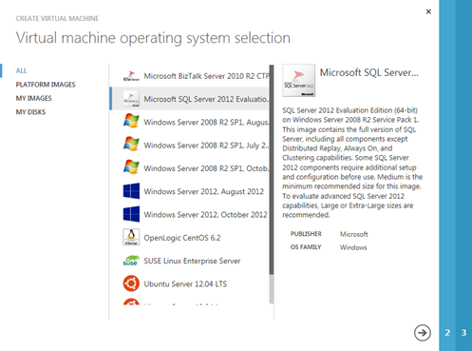The image size is (472, 351).
Task: Switch to MY IMAGES filter
Action: (34, 98)
